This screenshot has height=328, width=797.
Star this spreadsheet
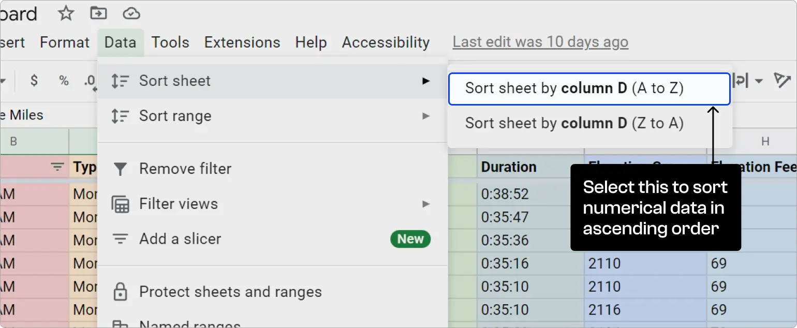66,13
